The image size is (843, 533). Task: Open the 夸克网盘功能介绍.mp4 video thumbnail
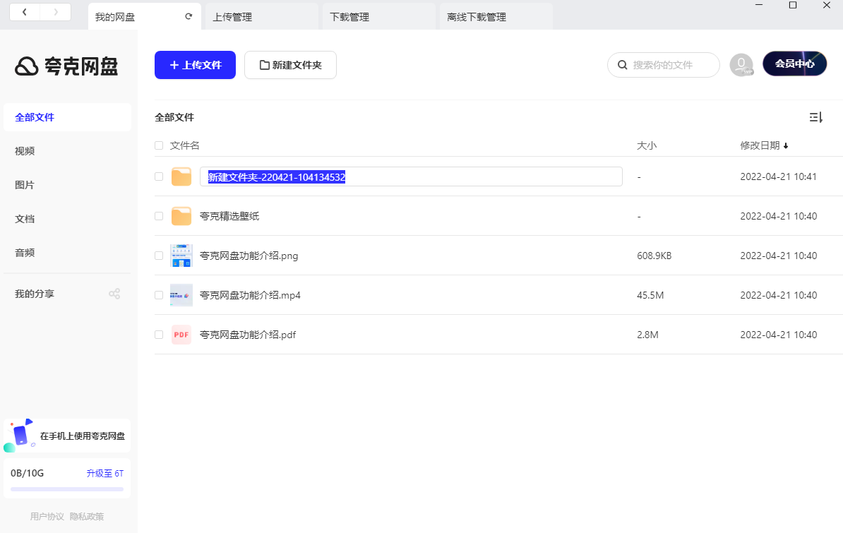(x=181, y=295)
